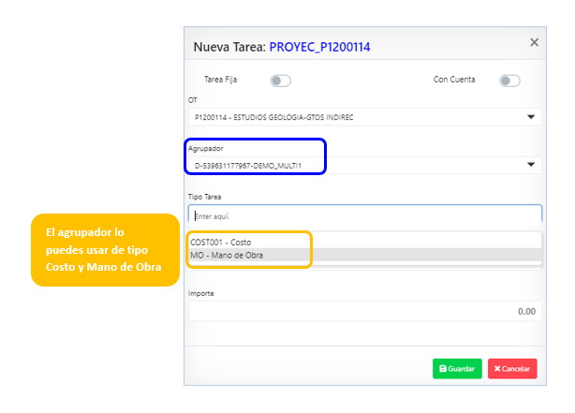
Task: Enable the Con Cuenta switch
Action: (x=509, y=81)
